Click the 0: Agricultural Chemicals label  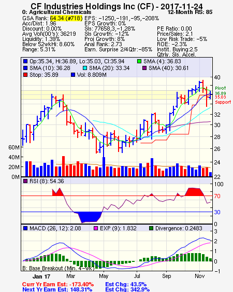[57, 12]
